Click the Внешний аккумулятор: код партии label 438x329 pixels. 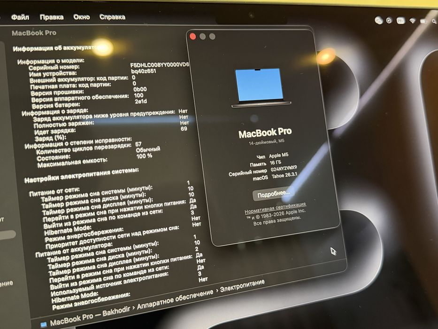point(79,79)
